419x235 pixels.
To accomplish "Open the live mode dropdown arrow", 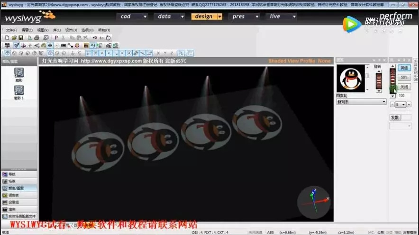I will tap(294, 17).
